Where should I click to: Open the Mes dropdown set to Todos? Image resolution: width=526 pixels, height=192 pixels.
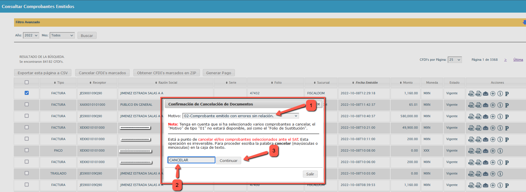(62, 36)
